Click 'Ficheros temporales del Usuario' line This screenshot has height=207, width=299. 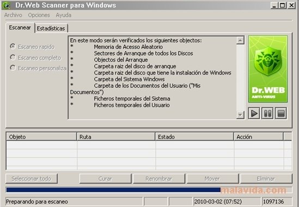tap(132, 105)
